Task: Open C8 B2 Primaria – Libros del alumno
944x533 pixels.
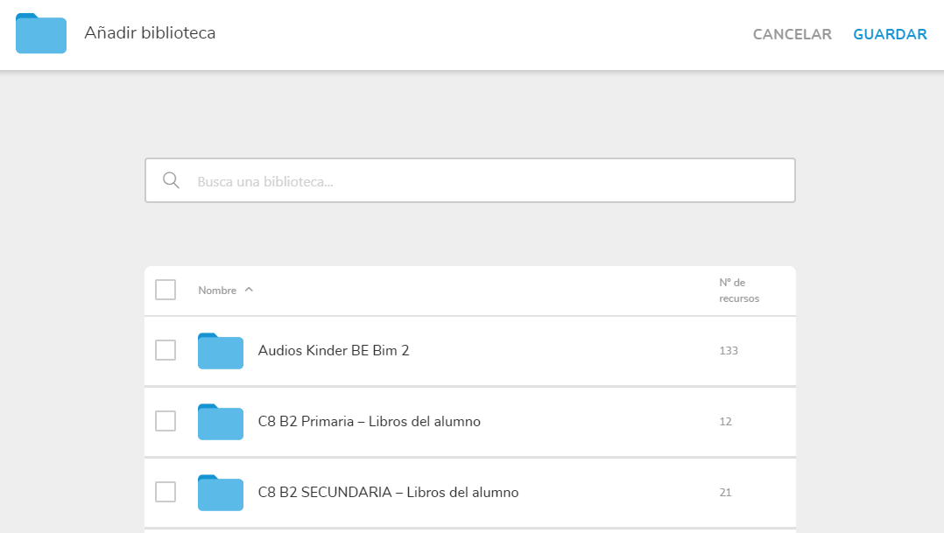Action: pos(369,422)
